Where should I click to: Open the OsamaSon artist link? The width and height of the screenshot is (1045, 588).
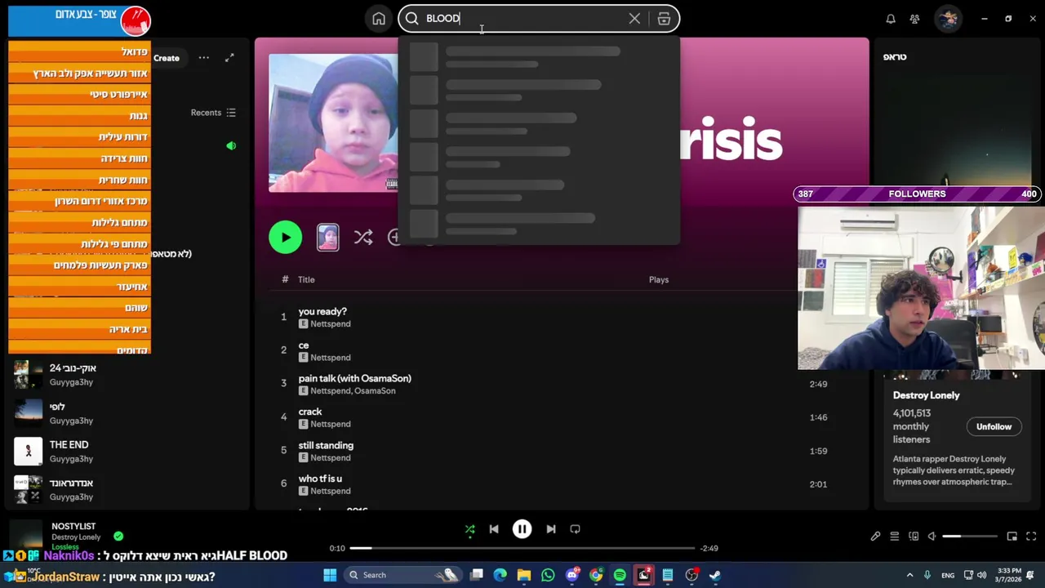pyautogui.click(x=375, y=391)
